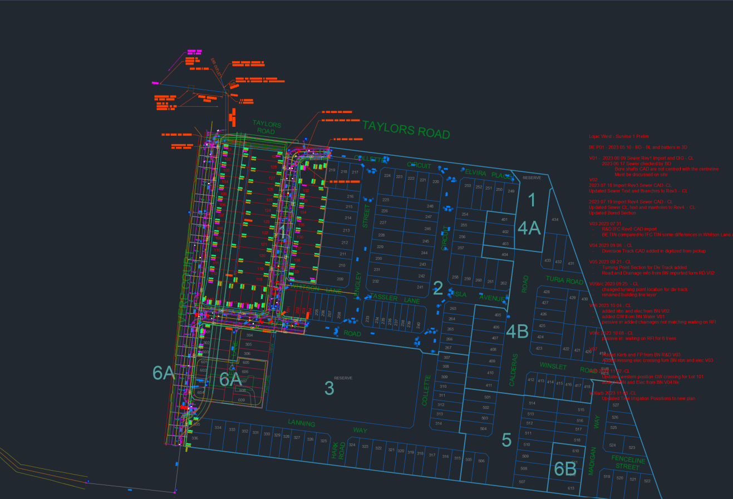
Task: Select the Lojac West Sunrise note heading
Action: click(619, 136)
